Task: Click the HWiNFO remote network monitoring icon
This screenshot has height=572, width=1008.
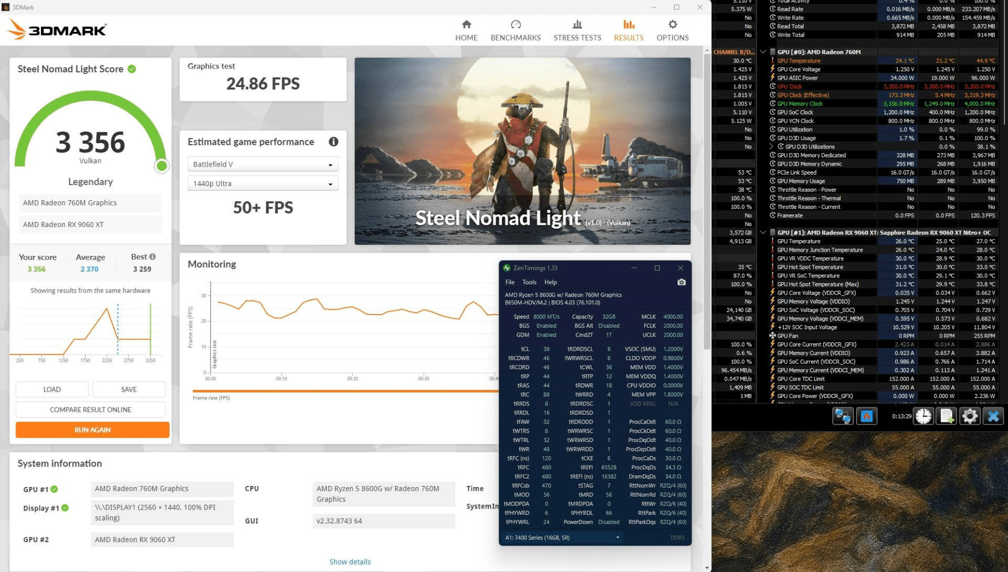Action: point(843,416)
